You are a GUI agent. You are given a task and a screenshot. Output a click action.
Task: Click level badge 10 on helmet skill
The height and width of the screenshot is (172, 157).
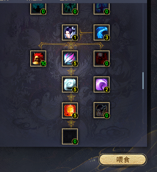point(43,63)
